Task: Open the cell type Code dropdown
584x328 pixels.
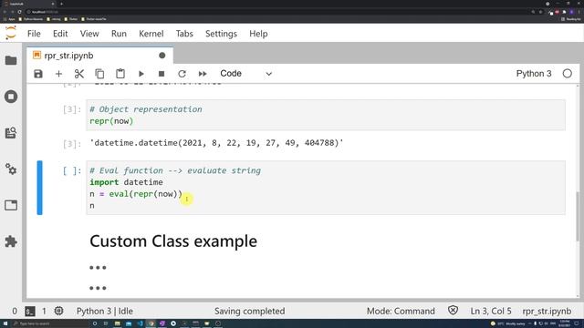Action: (245, 74)
